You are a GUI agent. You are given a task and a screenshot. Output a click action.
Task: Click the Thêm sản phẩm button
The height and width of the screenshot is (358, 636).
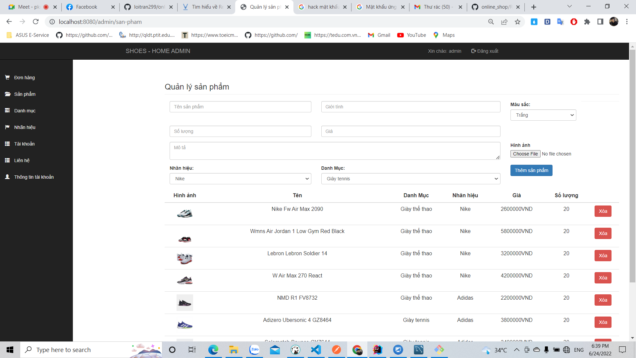coord(531,170)
